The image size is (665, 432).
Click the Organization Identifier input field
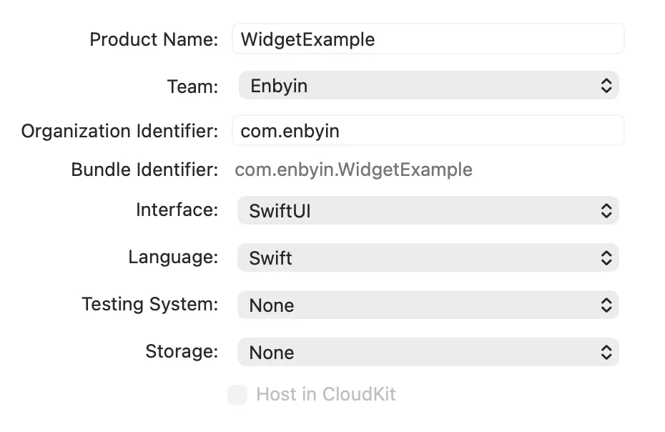428,131
